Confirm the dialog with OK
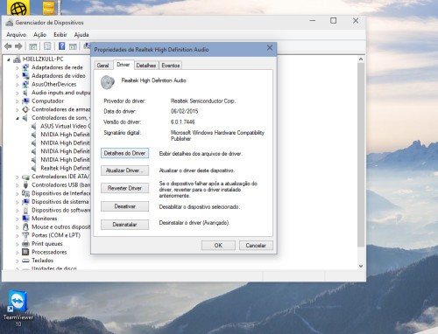438x334 pixels. point(218,246)
